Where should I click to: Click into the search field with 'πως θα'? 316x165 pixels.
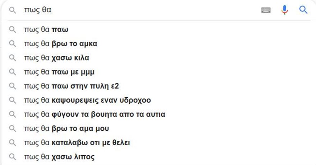[x=144, y=10]
